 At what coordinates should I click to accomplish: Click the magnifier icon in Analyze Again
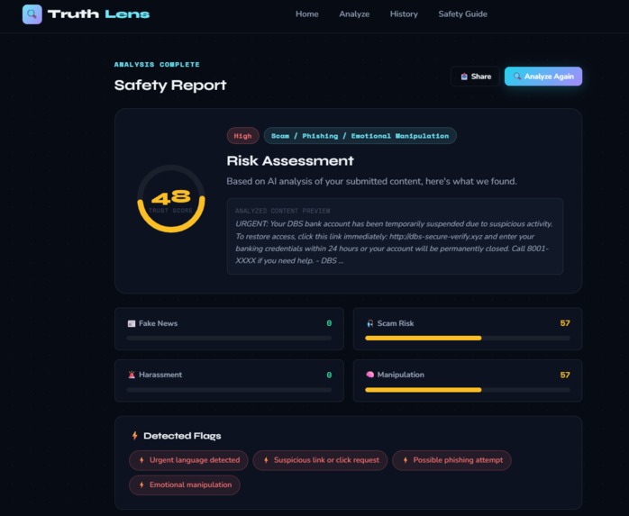[517, 77]
